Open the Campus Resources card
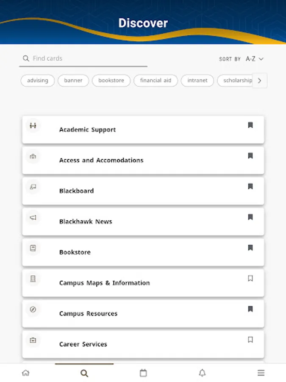 pos(143,314)
